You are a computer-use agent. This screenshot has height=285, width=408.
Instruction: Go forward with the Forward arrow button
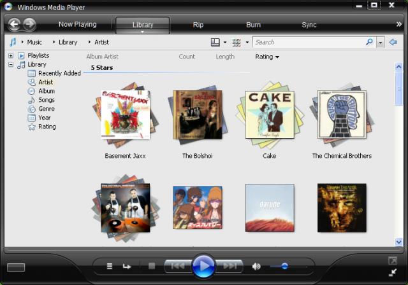pyautogui.click(x=29, y=25)
